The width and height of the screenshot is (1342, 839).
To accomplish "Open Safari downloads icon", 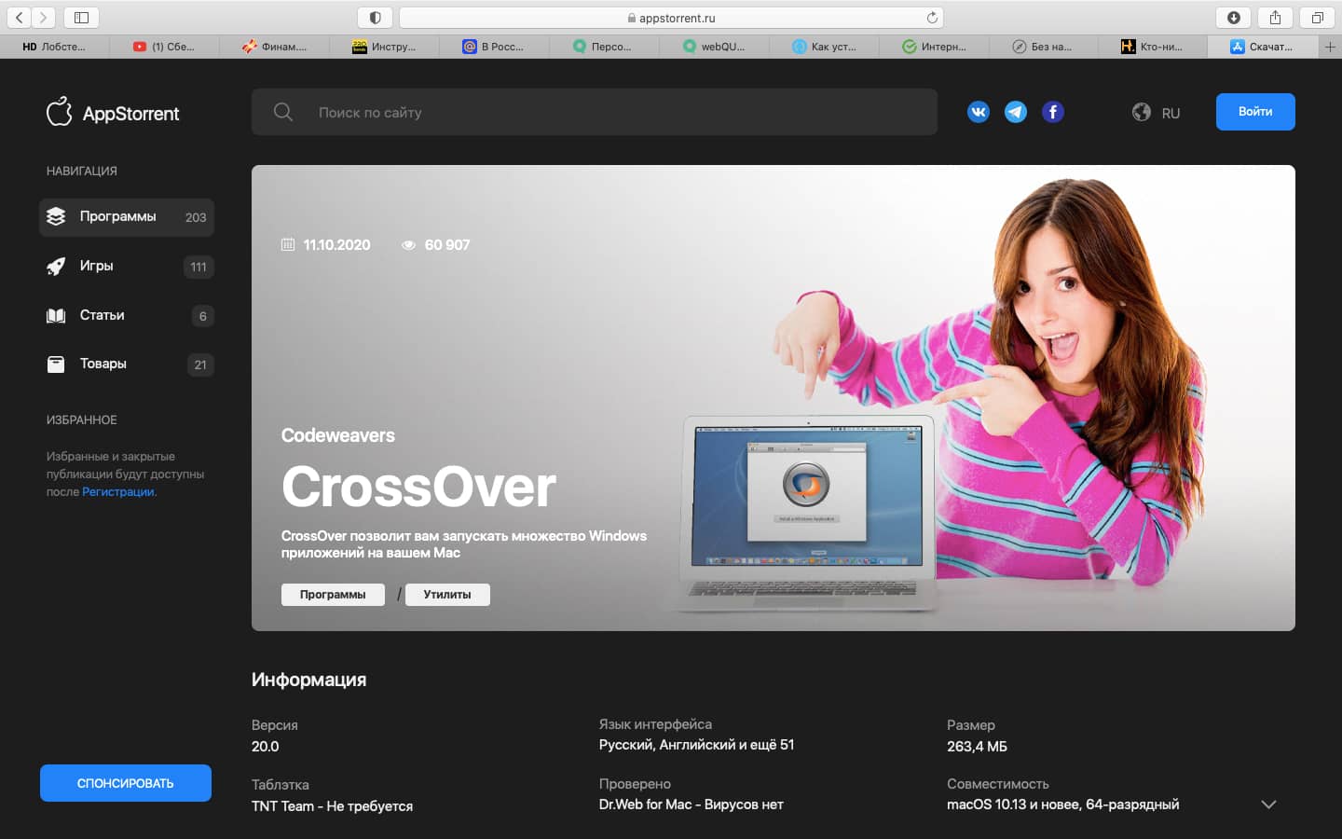I will click(1233, 18).
